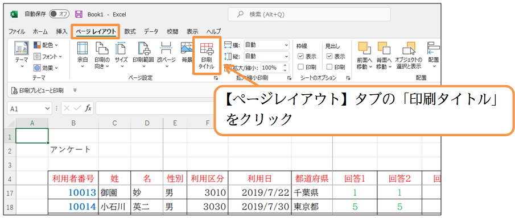
Task: Click the 都道府県 header cell
Action: coord(312,178)
